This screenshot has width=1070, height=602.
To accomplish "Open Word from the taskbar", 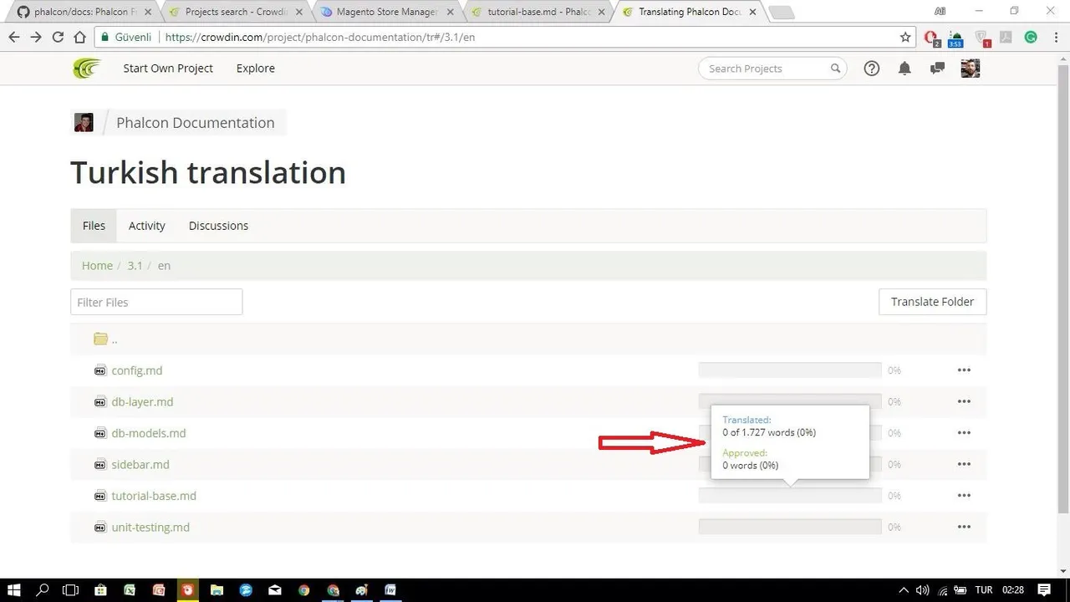I will coord(390,590).
